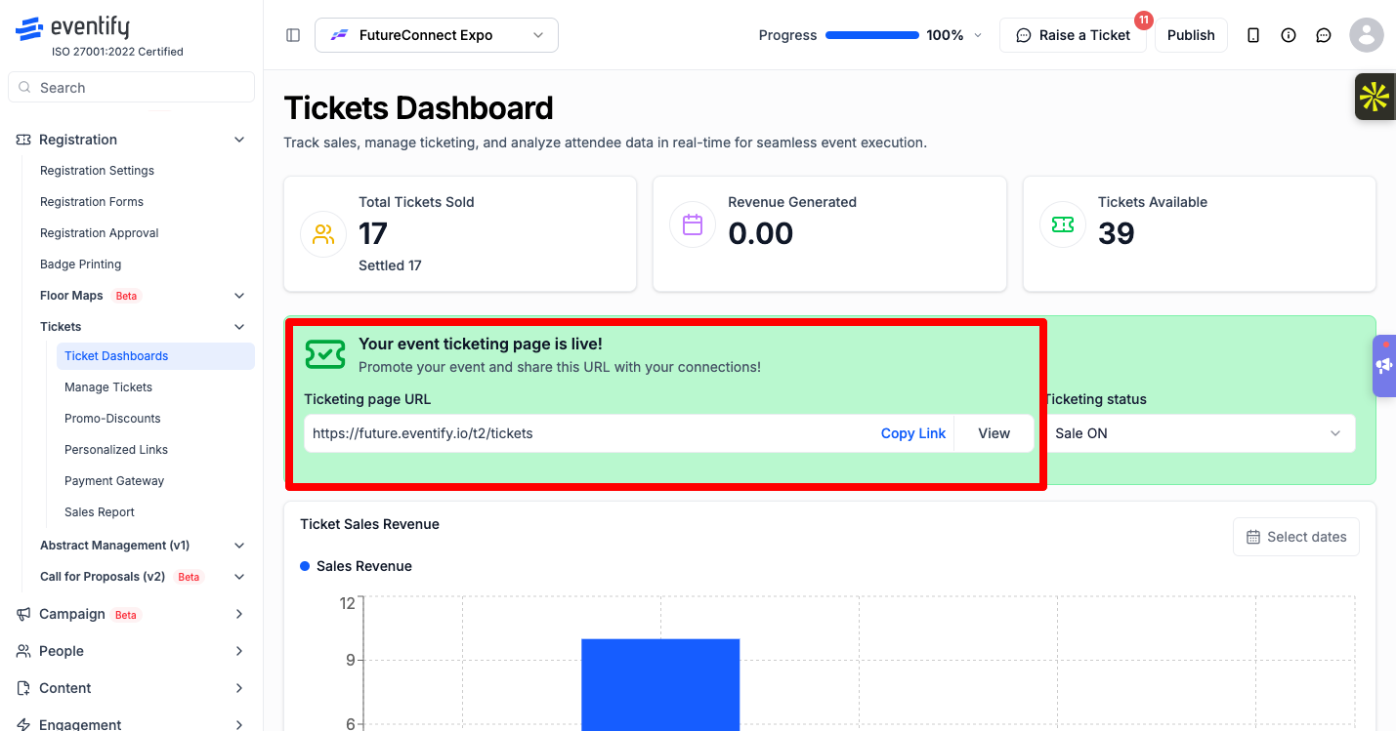Copy the ticketing page link

pos(913,433)
